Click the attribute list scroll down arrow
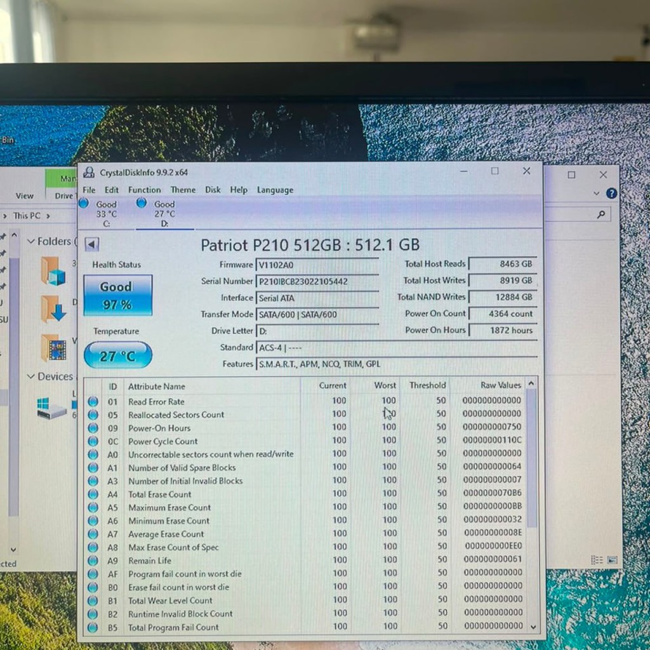The height and width of the screenshot is (650, 650). pyautogui.click(x=533, y=627)
